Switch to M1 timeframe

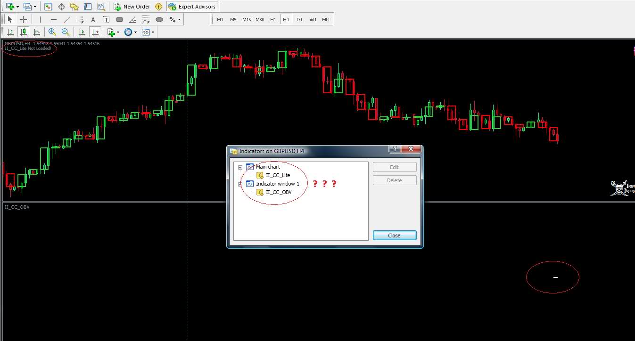220,19
